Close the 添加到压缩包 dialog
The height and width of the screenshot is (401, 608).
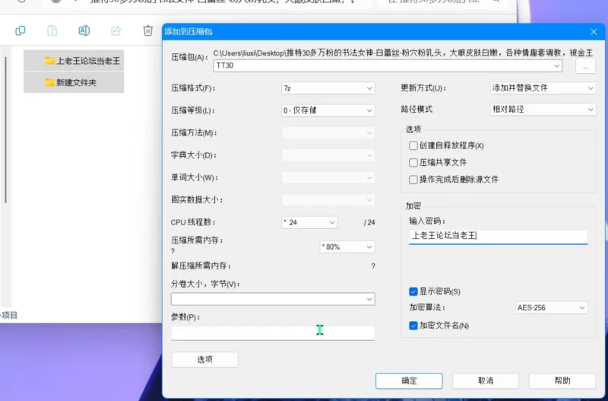pyautogui.click(x=594, y=32)
